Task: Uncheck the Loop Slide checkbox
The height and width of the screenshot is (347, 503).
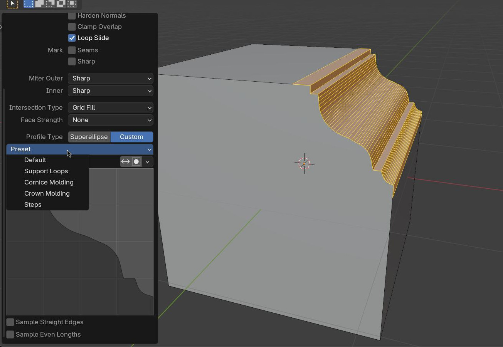Action: click(72, 38)
